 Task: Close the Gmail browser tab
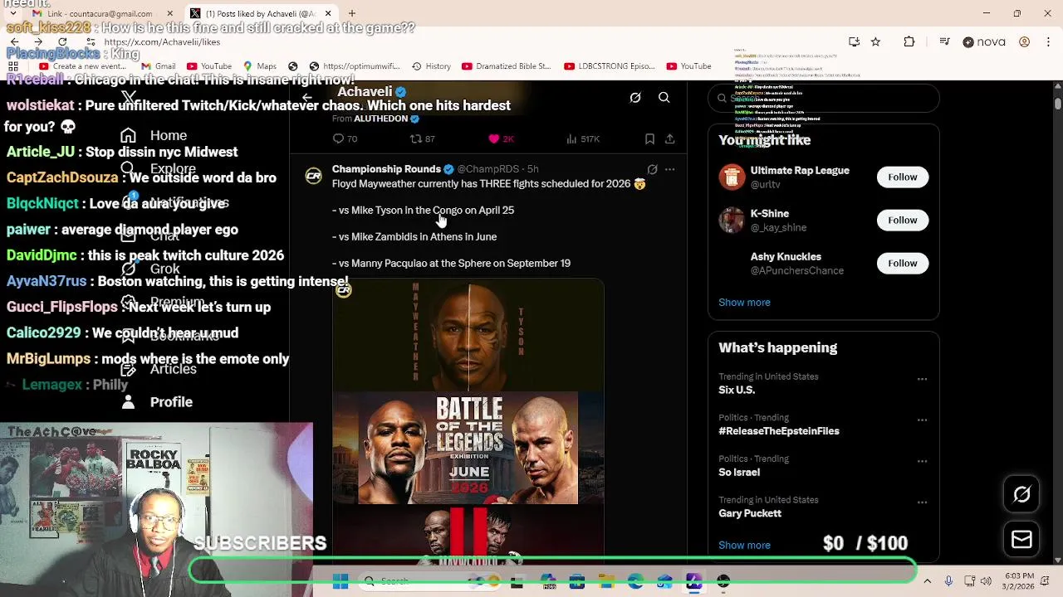[x=169, y=13]
